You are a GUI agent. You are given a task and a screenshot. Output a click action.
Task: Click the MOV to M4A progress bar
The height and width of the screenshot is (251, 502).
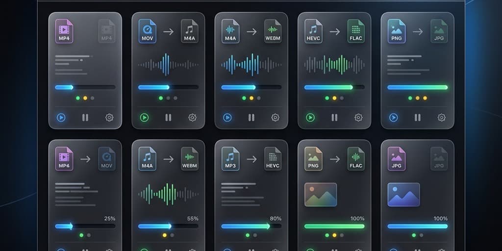pos(168,87)
